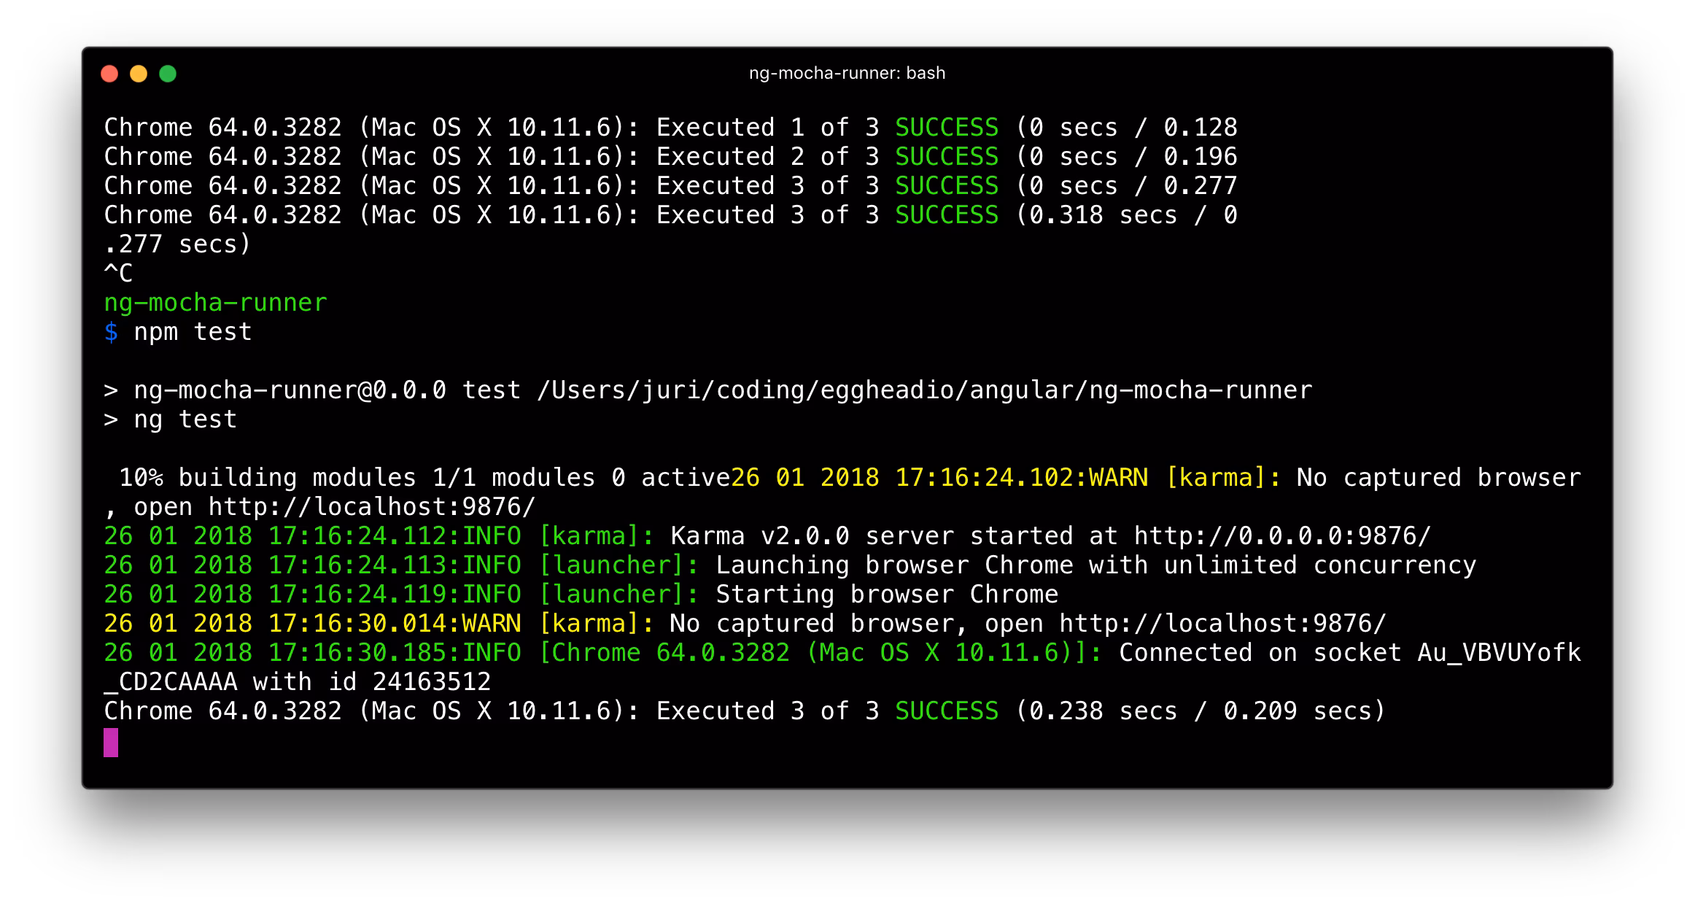This screenshot has width=1695, height=906.
Task: Click the ng-mocha-runner: bash window title
Action: (x=847, y=73)
